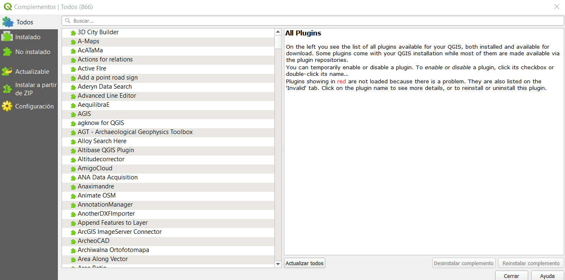This screenshot has width=565, height=280.
Task: Click the AGIS plugin icon
Action: (73, 114)
